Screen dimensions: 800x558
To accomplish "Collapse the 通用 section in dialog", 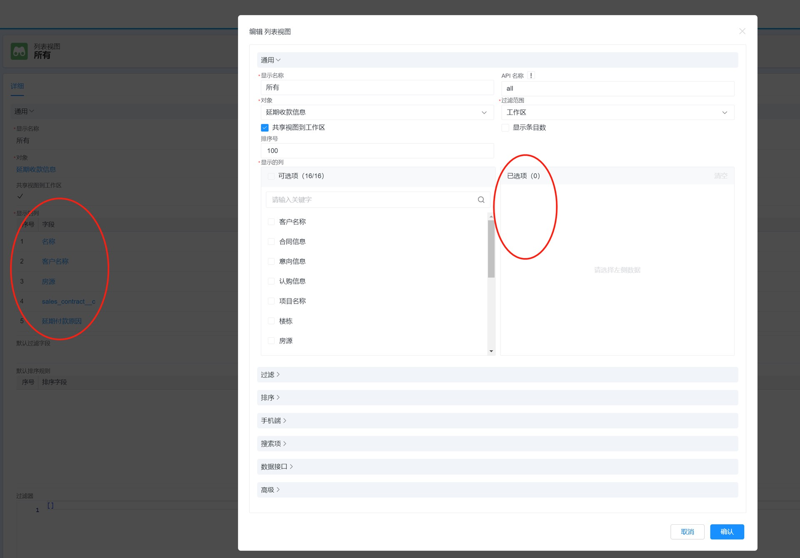I will [270, 60].
